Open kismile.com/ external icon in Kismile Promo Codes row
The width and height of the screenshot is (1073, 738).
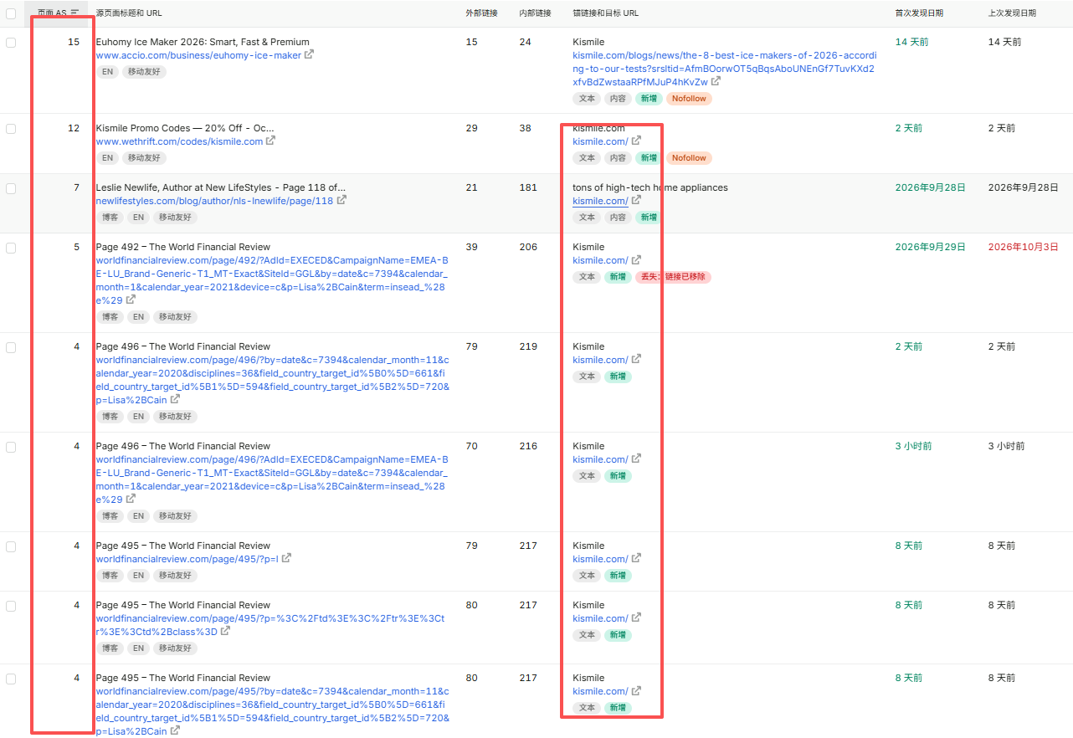[x=636, y=141]
